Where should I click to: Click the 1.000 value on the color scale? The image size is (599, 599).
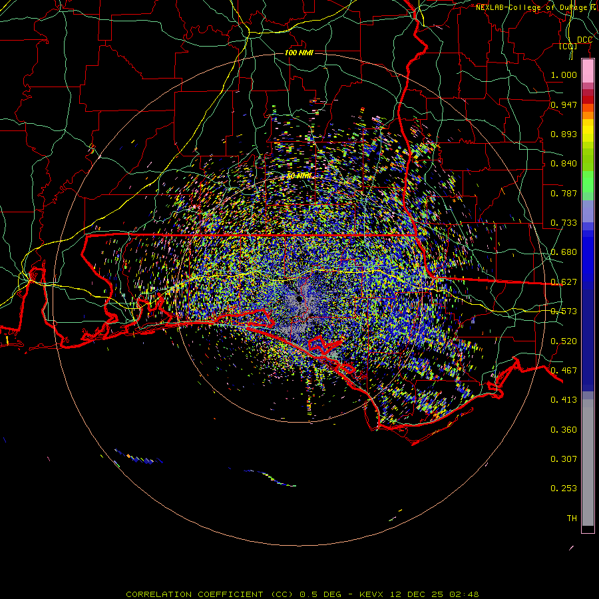tap(564, 75)
